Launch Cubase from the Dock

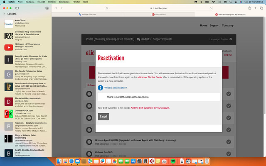click(152, 161)
